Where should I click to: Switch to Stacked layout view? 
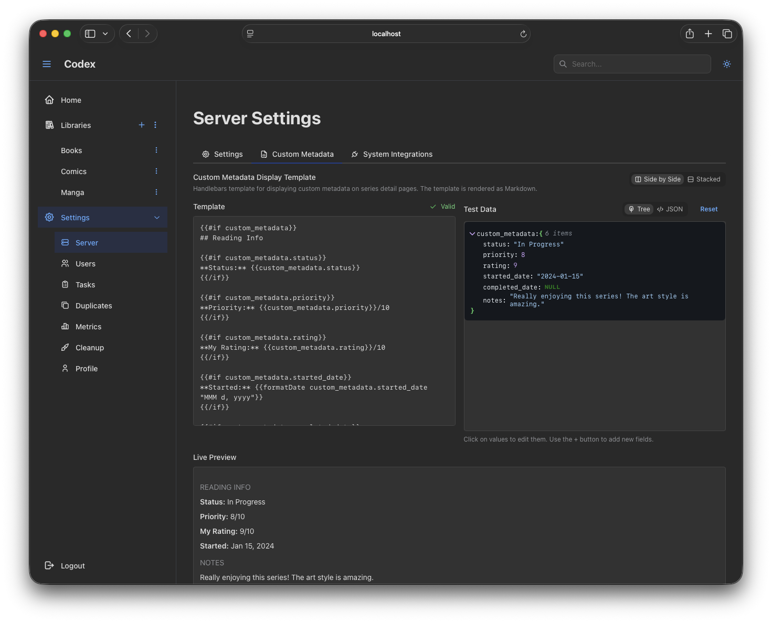pos(704,179)
